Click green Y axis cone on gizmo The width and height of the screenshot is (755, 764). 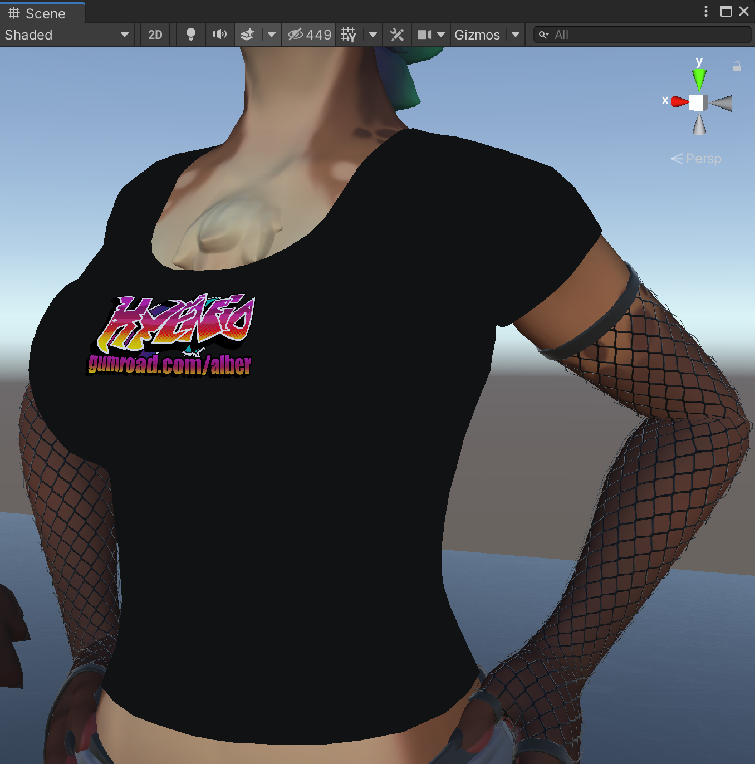click(699, 79)
